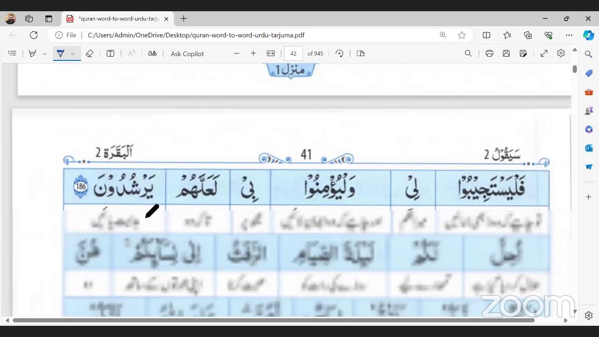This screenshot has width=599, height=337.
Task: Open the address bar zoom indicator
Action: (x=443, y=35)
